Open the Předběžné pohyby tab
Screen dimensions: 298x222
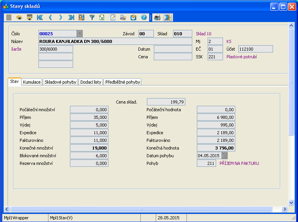click(x=123, y=82)
